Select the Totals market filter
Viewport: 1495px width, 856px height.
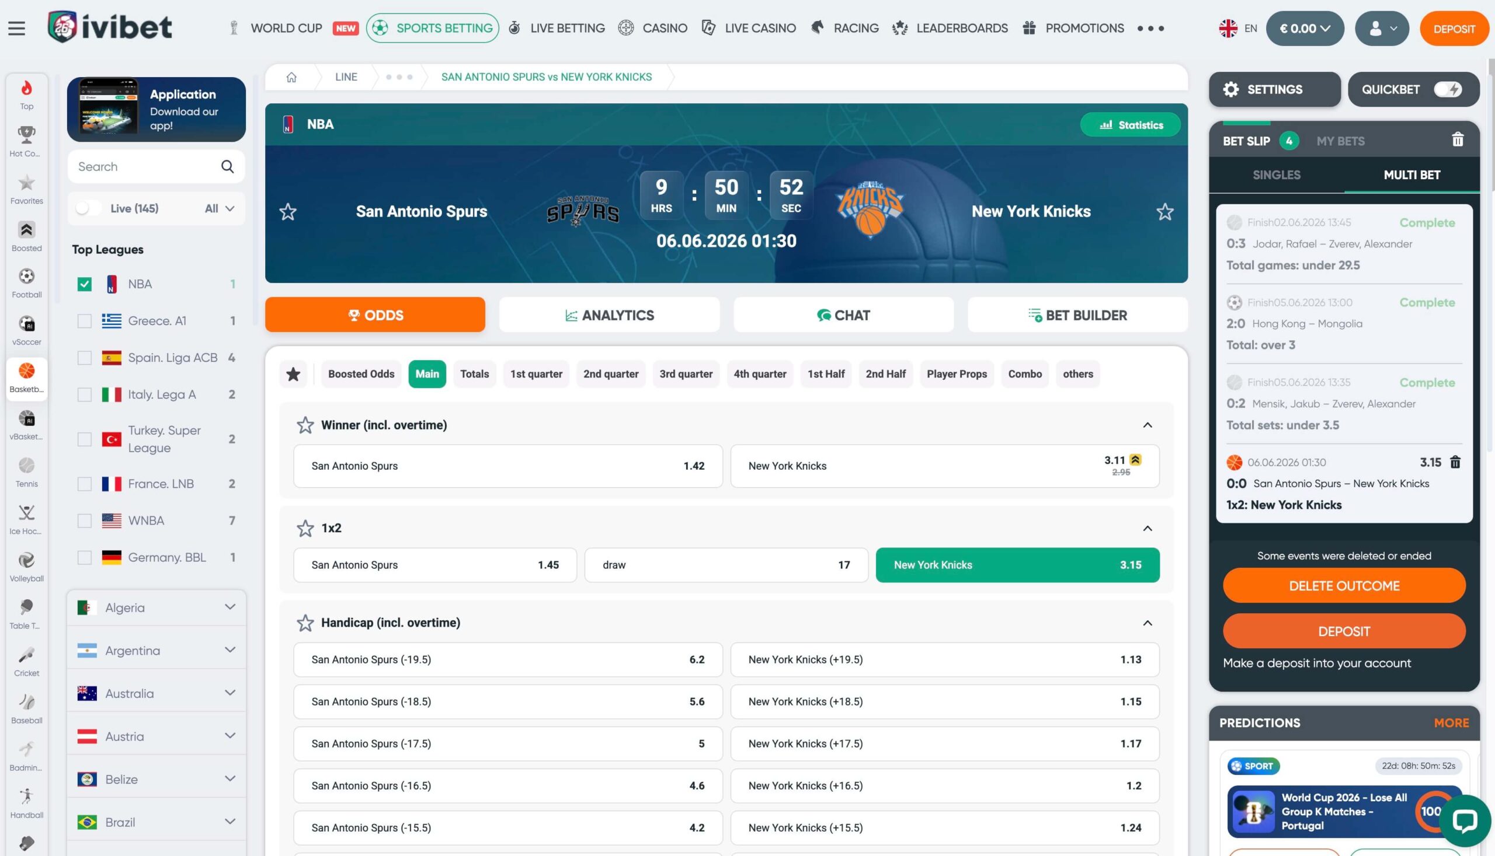(x=474, y=374)
